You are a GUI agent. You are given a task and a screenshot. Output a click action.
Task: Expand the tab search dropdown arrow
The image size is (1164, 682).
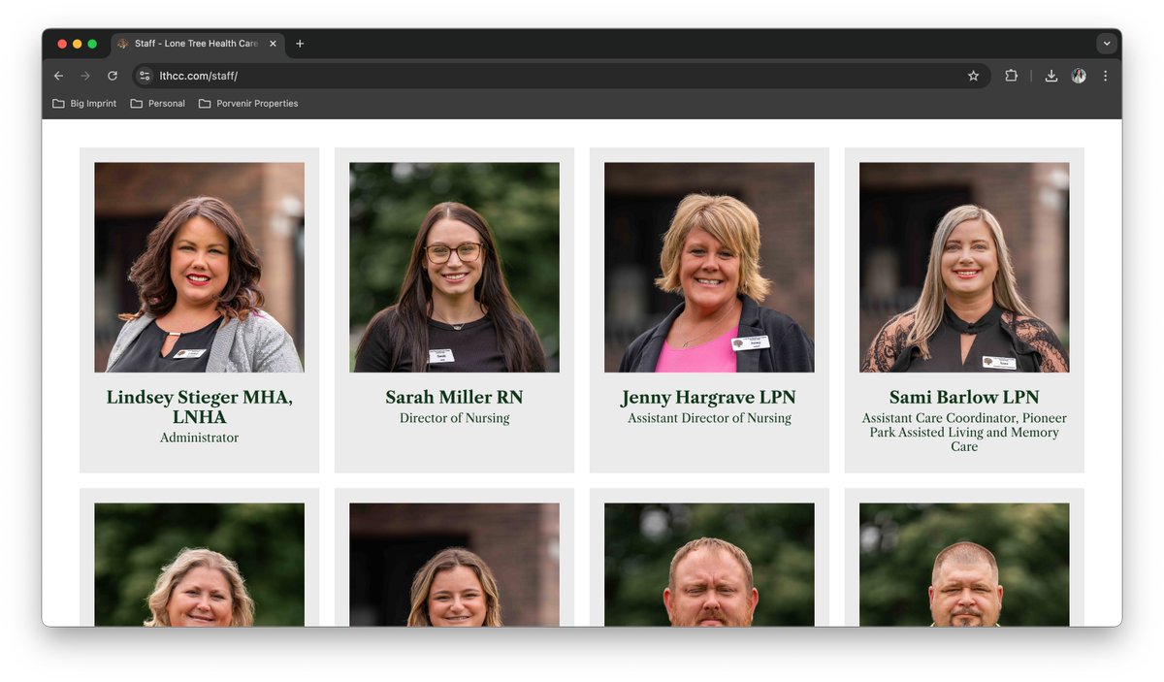(x=1107, y=44)
